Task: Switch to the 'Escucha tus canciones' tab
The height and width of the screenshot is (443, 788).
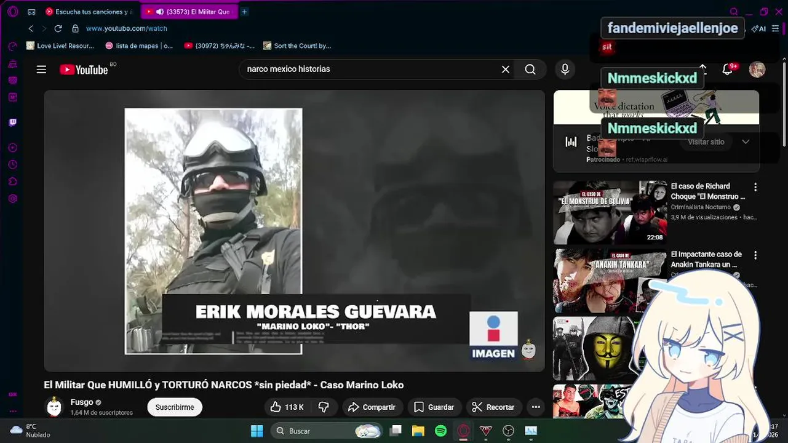Action: [89, 12]
